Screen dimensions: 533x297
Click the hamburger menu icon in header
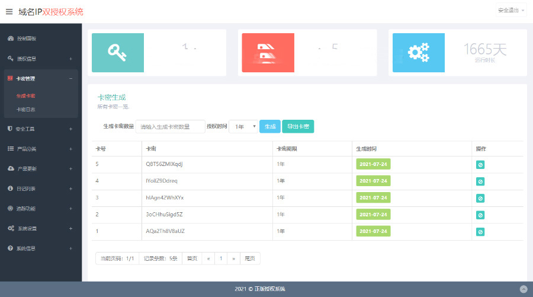coord(9,11)
